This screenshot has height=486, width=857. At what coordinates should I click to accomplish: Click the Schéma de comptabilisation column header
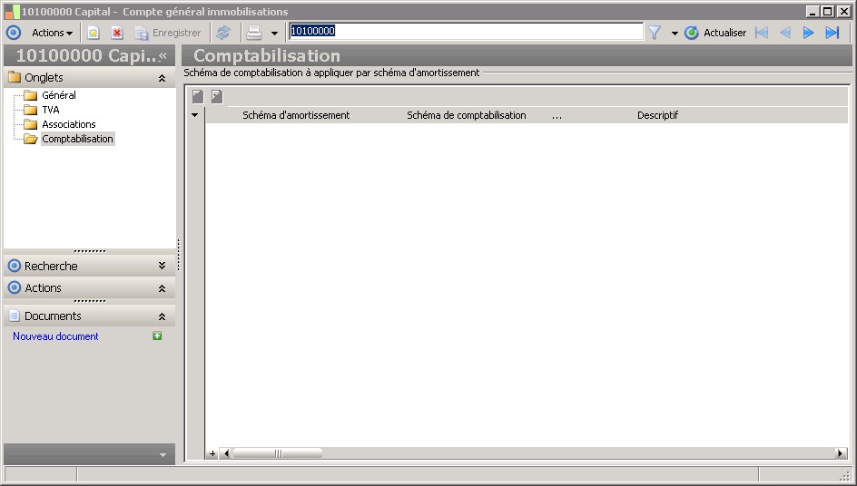[467, 115]
